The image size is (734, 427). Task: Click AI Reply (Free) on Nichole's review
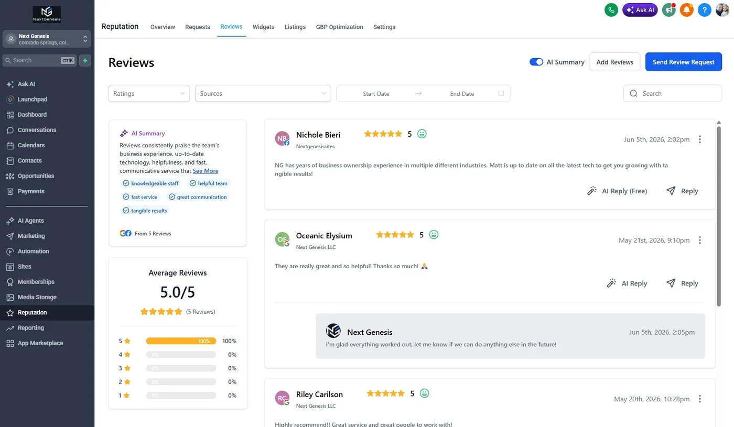(617, 191)
